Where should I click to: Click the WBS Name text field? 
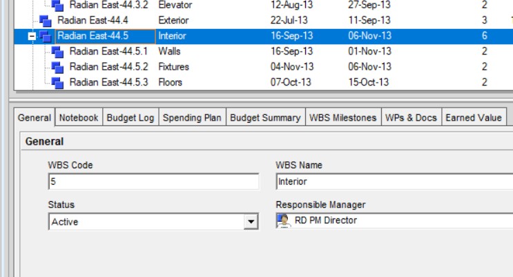[394, 182]
